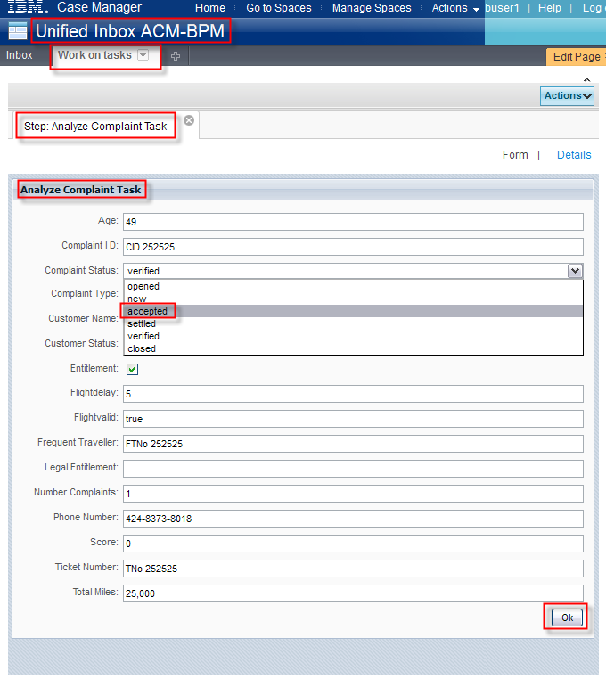
Task: Click the Analyze Complaint Task form header
Action: [x=80, y=190]
